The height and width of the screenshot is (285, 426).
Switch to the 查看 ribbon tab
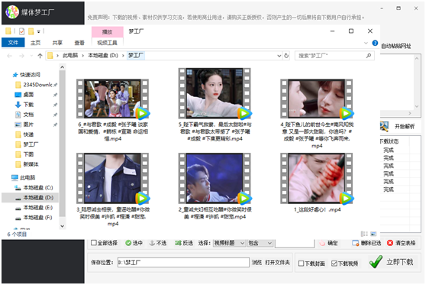pyautogui.click(x=79, y=43)
